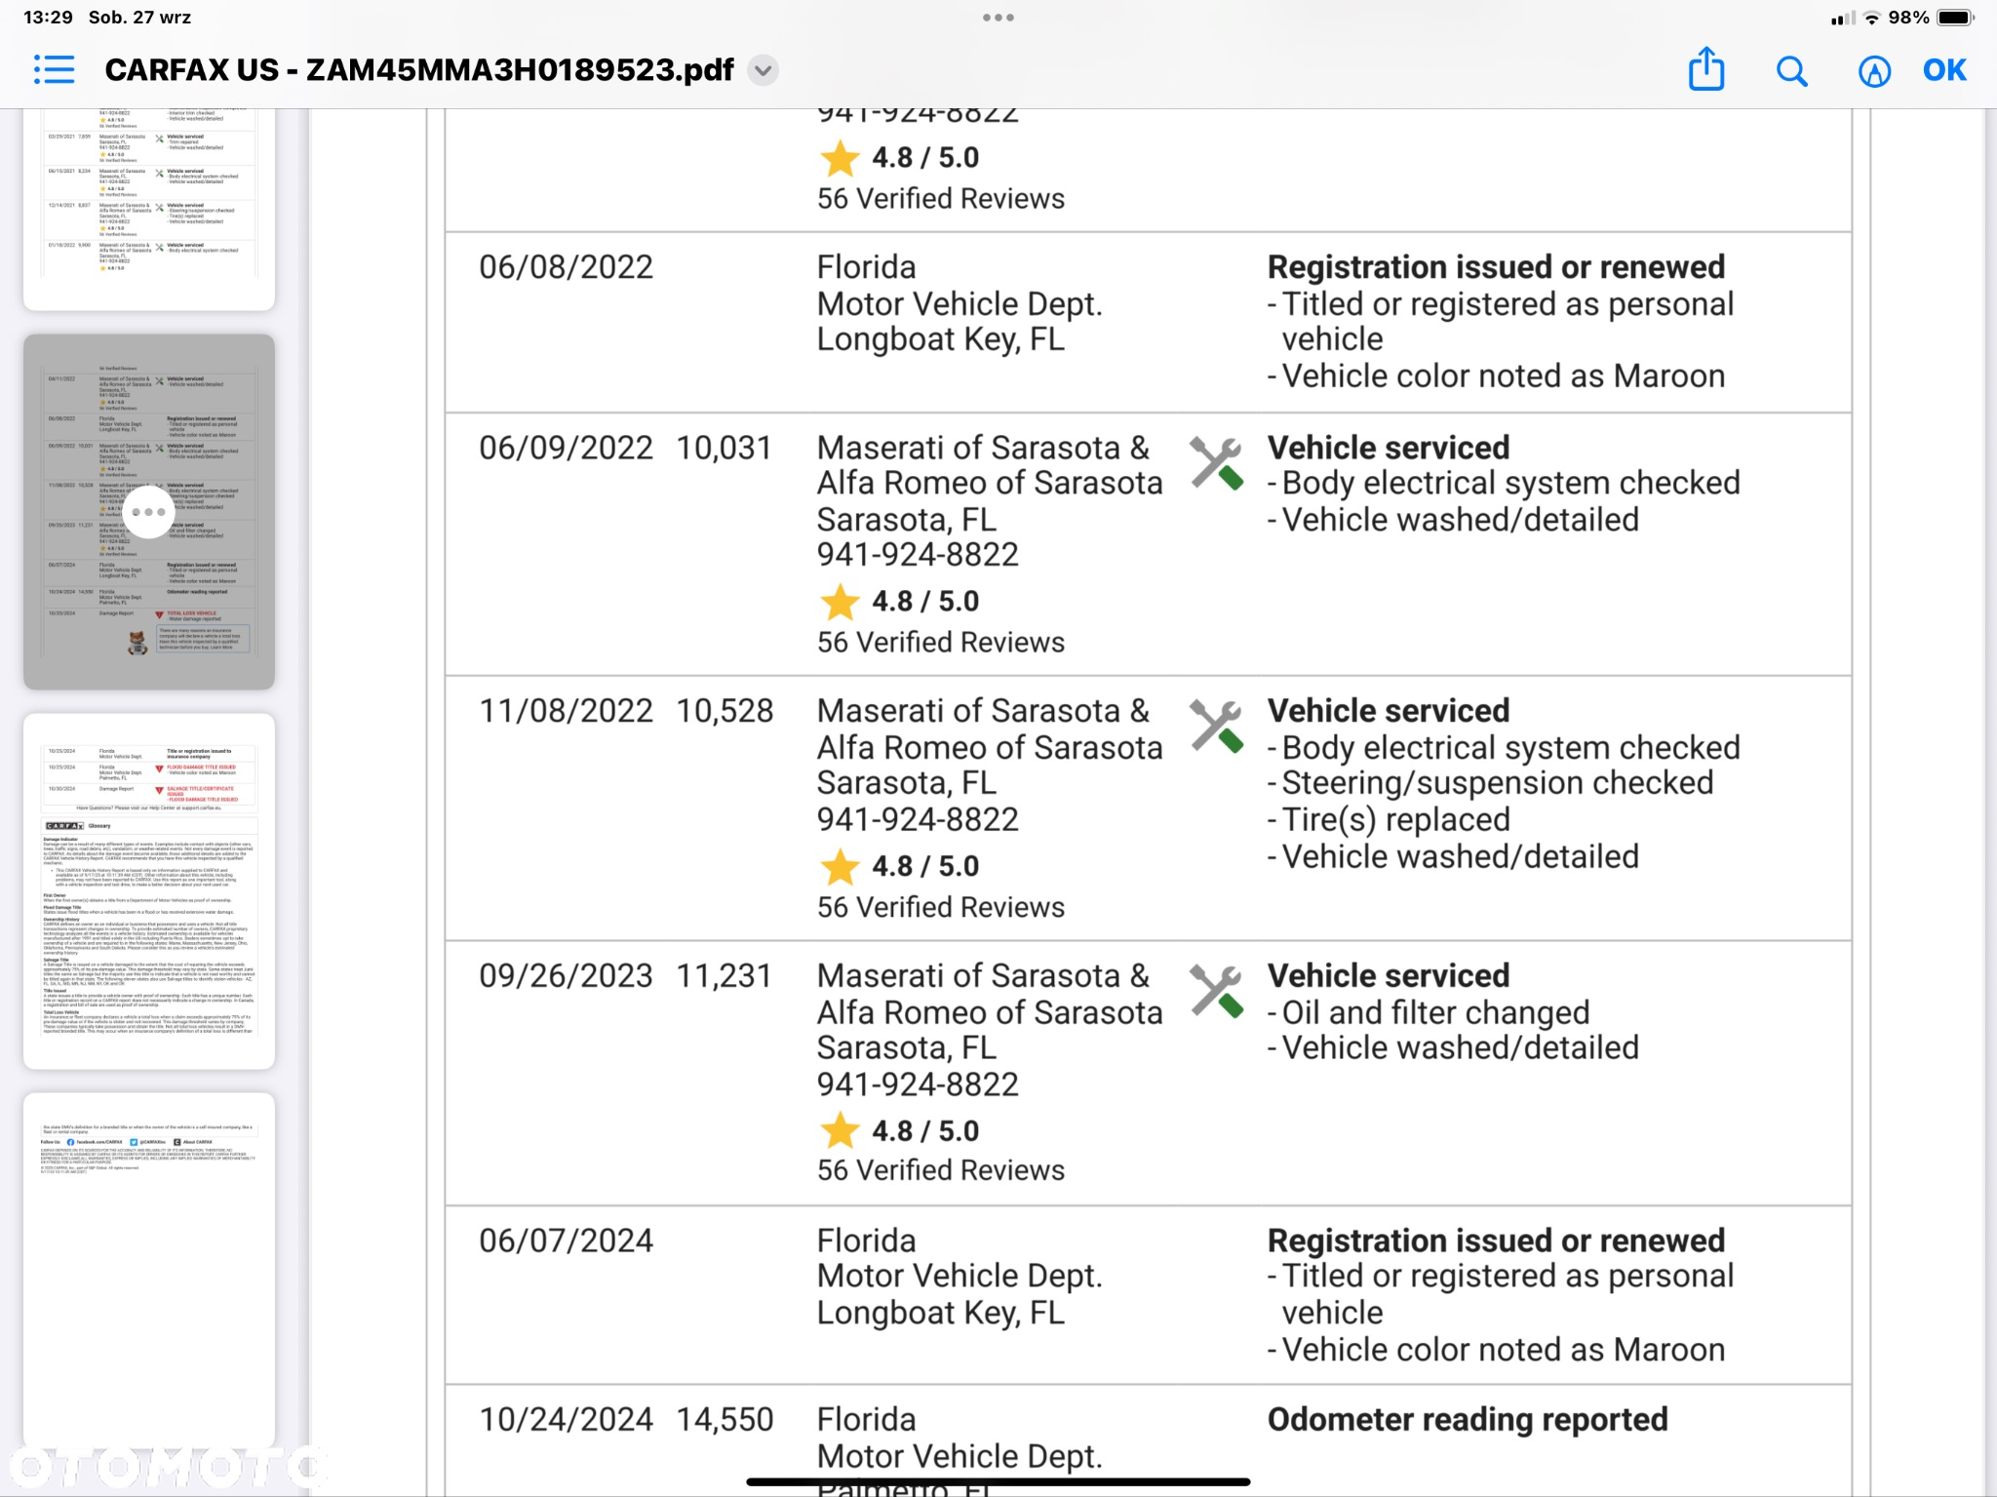Expand the file name dropdown chevron
The image size is (1997, 1497).
764,70
